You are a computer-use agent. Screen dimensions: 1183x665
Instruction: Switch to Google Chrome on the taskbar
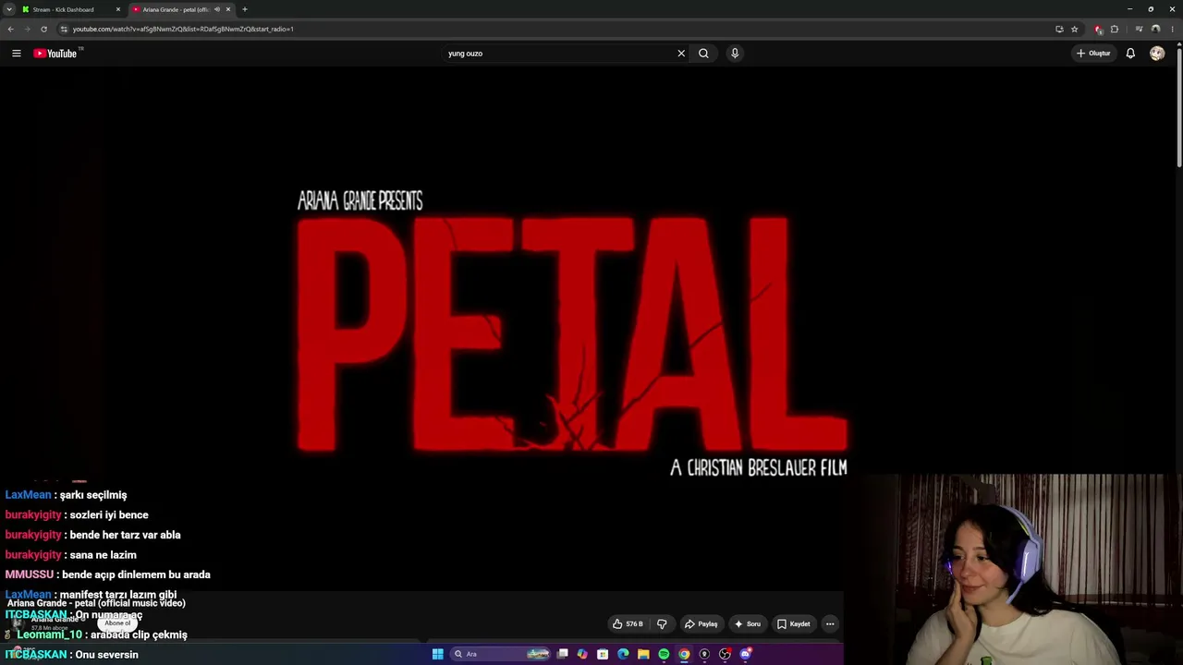tap(684, 654)
